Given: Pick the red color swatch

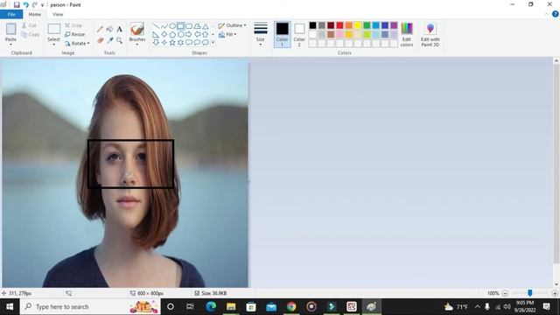Looking at the screenshot, I should pyautogui.click(x=339, y=25).
